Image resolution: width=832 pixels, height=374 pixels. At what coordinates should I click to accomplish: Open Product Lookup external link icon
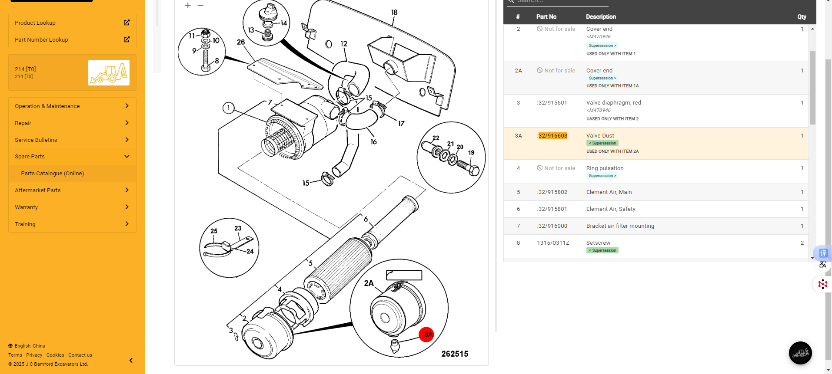126,23
